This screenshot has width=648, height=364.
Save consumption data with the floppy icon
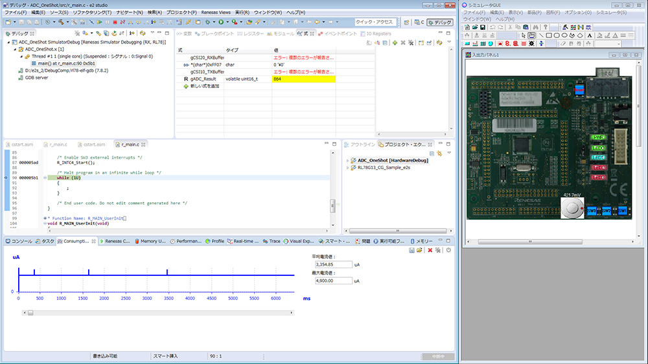[411, 250]
